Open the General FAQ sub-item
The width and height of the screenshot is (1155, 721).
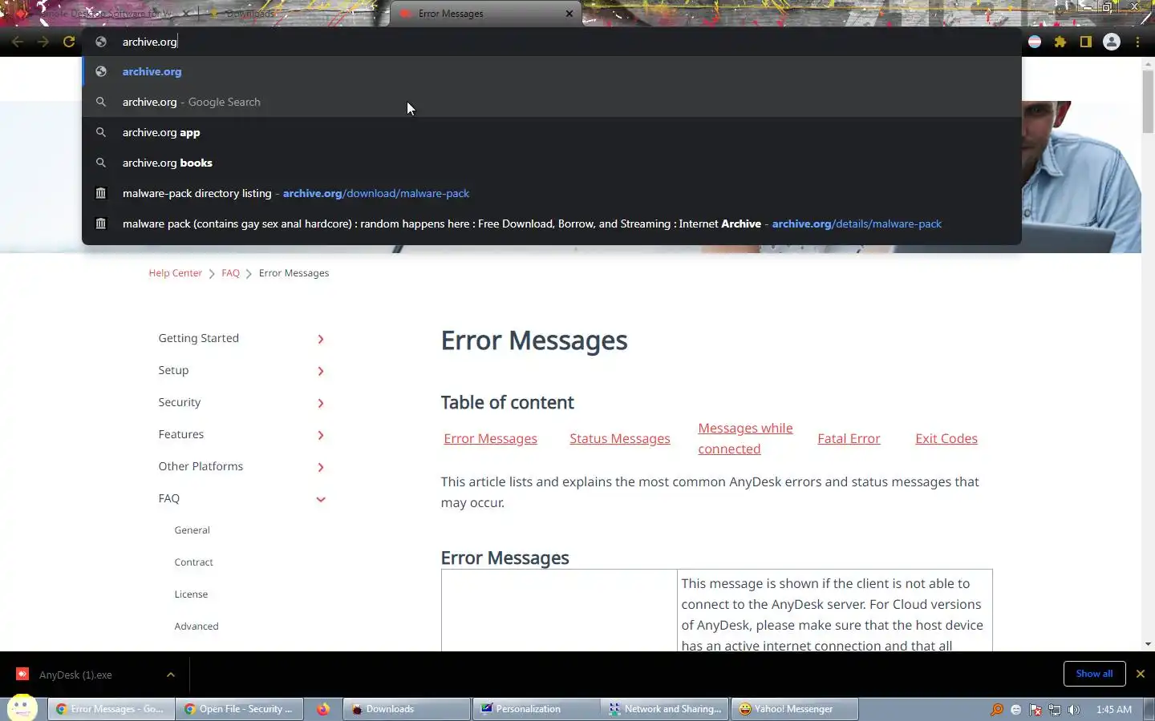(192, 530)
